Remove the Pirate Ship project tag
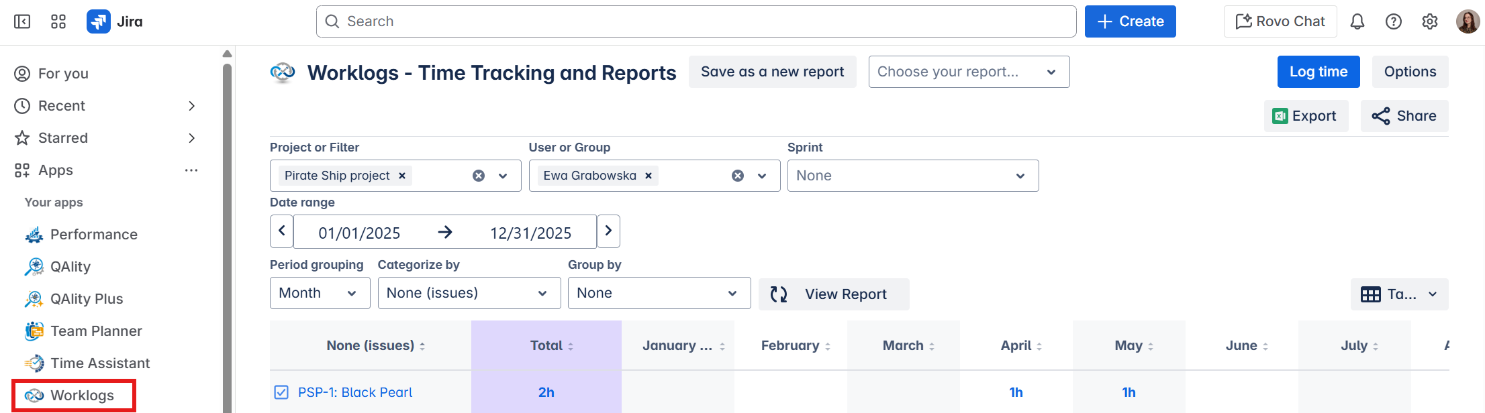 coord(402,176)
